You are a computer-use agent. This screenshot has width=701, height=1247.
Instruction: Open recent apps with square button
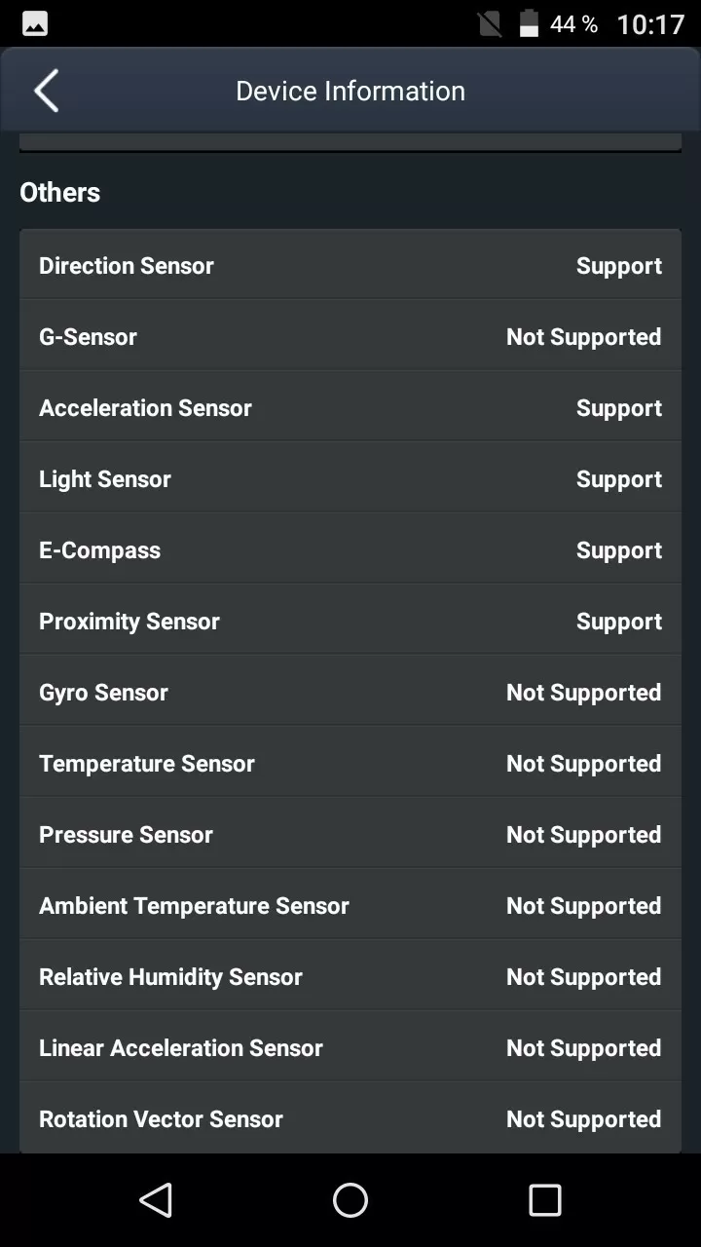[544, 1200]
